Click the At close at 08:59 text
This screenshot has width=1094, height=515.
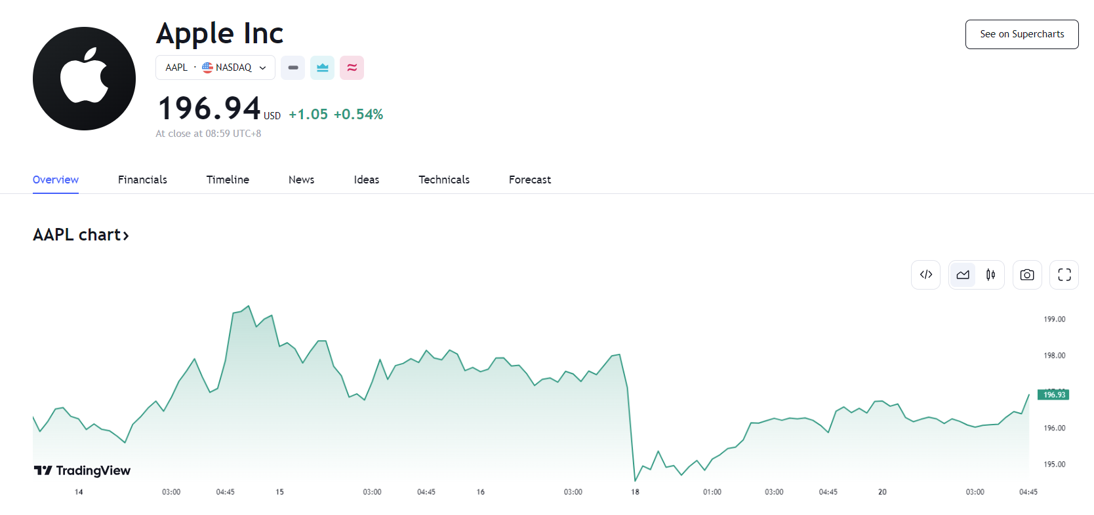(209, 134)
